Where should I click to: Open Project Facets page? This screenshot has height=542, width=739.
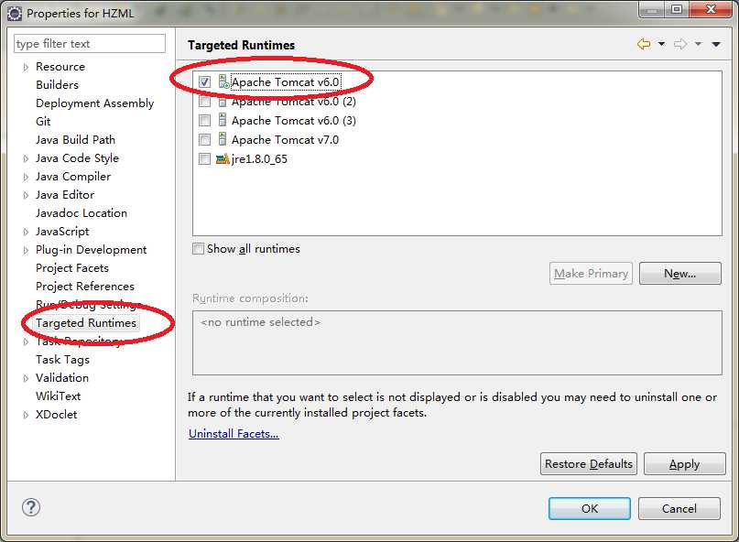coord(72,268)
